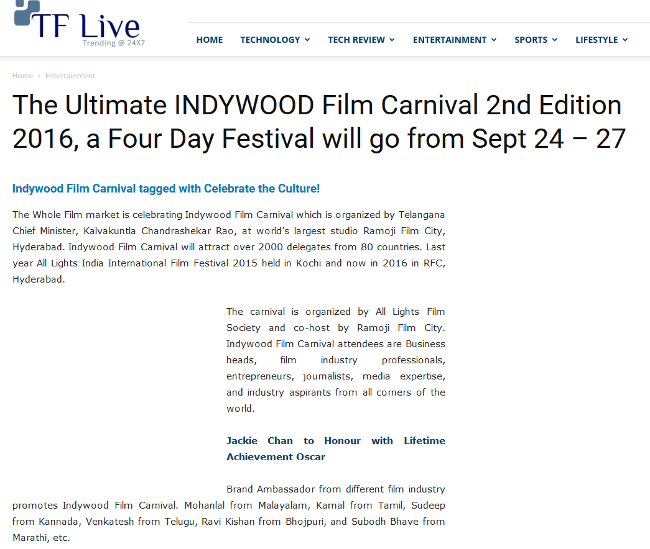Click the INDYWOOD Film Carnival article title
Viewport: 650px width, 549px height.
click(317, 122)
